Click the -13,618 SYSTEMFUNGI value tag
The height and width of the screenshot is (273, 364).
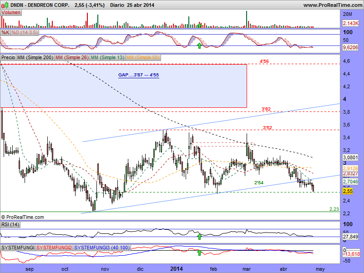(x=351, y=254)
